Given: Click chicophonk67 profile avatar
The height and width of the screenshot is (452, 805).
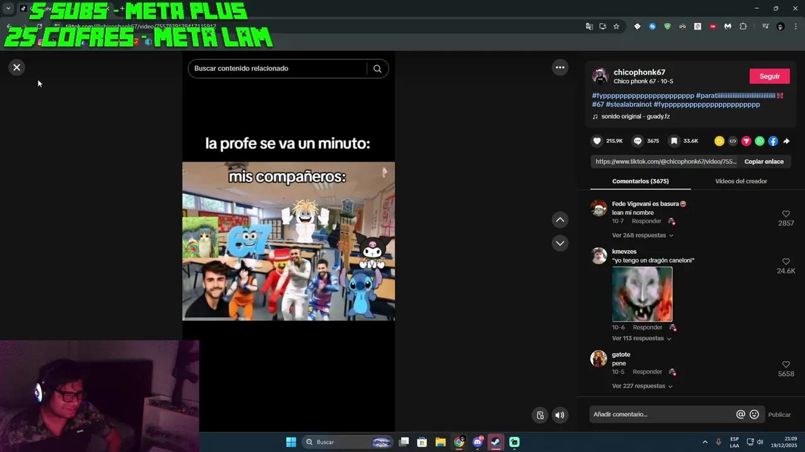Looking at the screenshot, I should (600, 76).
